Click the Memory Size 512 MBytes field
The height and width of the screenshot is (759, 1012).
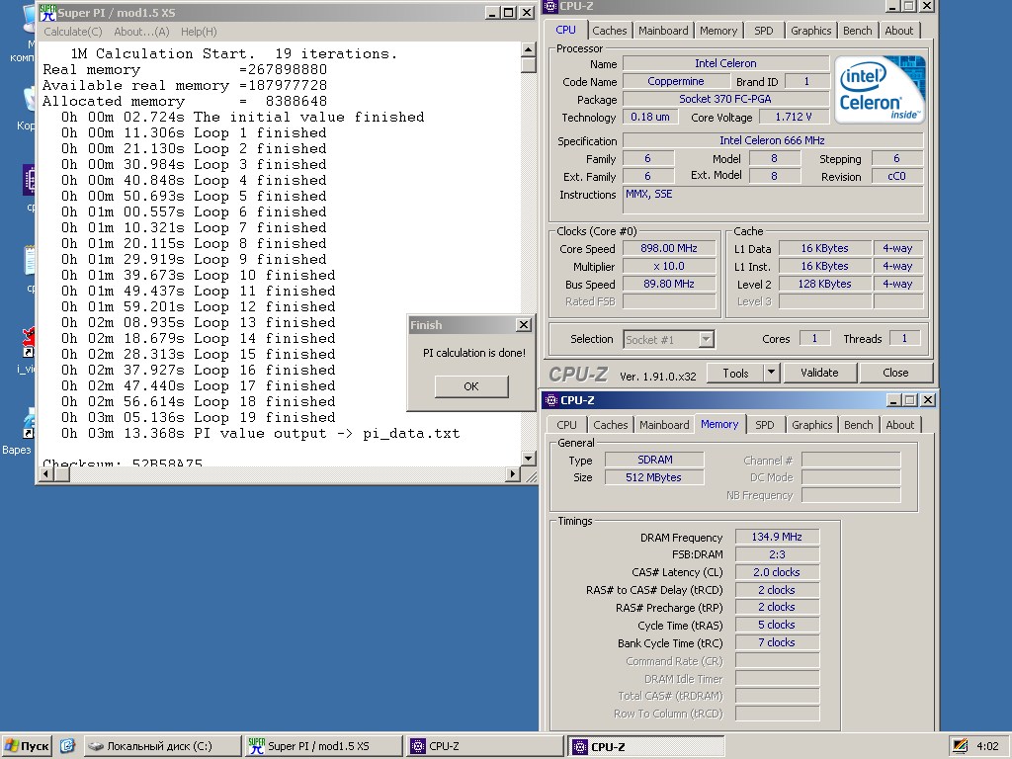click(x=654, y=477)
